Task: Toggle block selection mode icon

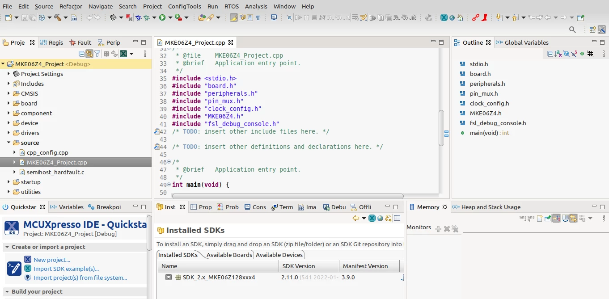Action: (250, 17)
